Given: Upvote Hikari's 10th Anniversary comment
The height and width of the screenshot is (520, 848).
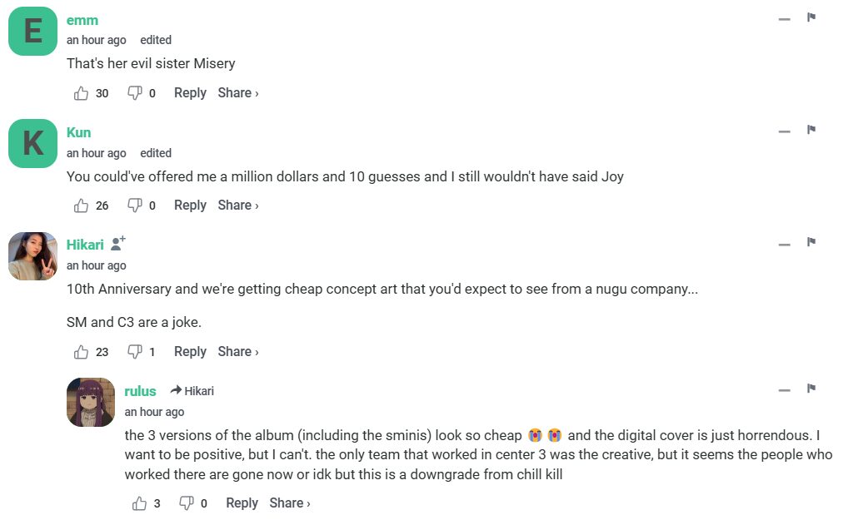Looking at the screenshot, I should (x=82, y=352).
